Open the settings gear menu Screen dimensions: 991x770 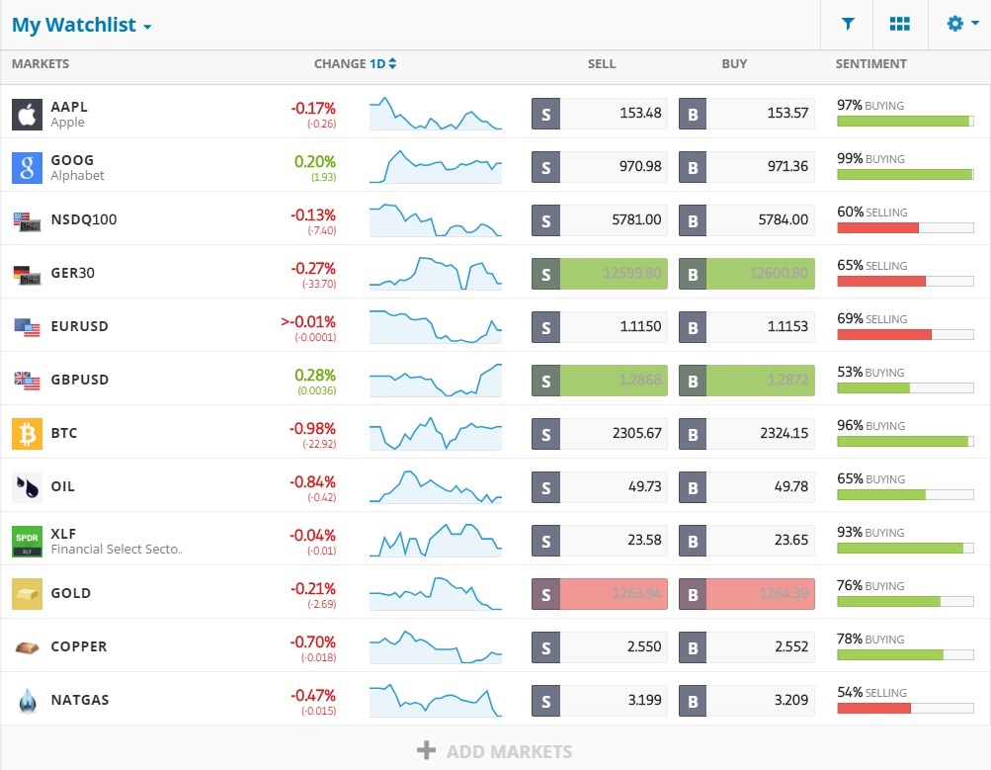pos(953,24)
